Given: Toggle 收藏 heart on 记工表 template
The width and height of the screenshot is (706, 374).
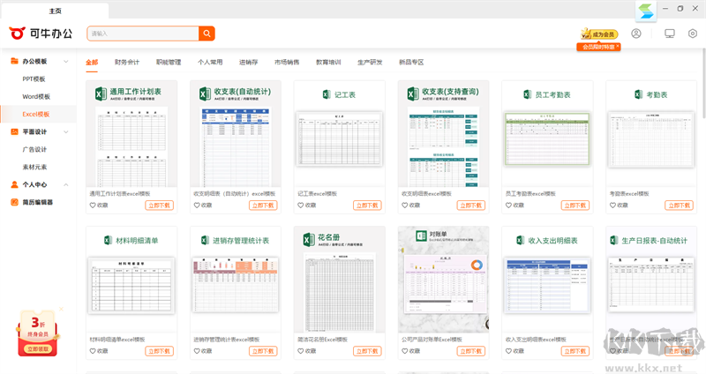Looking at the screenshot, I should click(301, 205).
